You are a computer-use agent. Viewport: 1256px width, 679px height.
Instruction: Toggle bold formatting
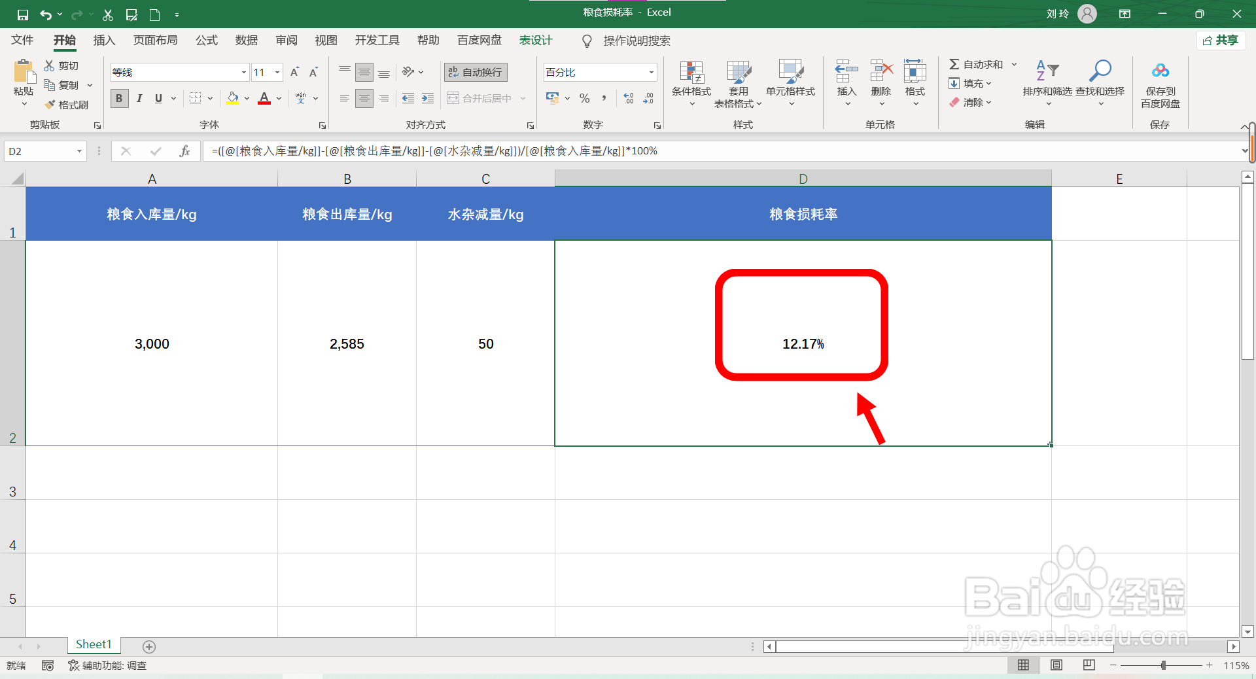119,98
